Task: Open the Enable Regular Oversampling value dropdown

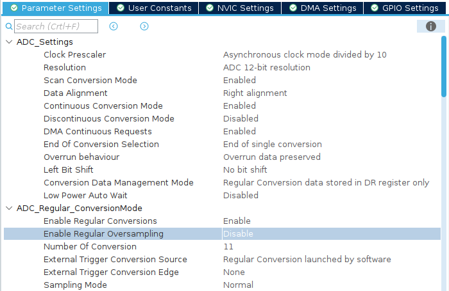Action: point(332,233)
